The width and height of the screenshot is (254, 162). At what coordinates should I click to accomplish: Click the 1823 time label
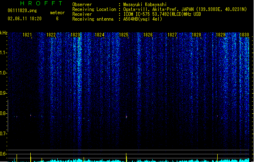76,35
